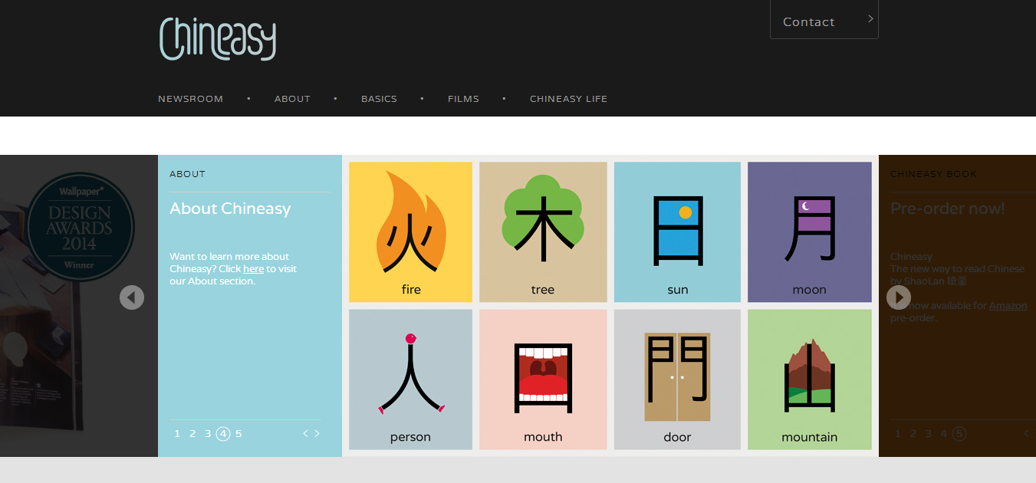Click the small previous chevron in About panel
Image resolution: width=1036 pixels, height=483 pixels.
[x=305, y=434]
